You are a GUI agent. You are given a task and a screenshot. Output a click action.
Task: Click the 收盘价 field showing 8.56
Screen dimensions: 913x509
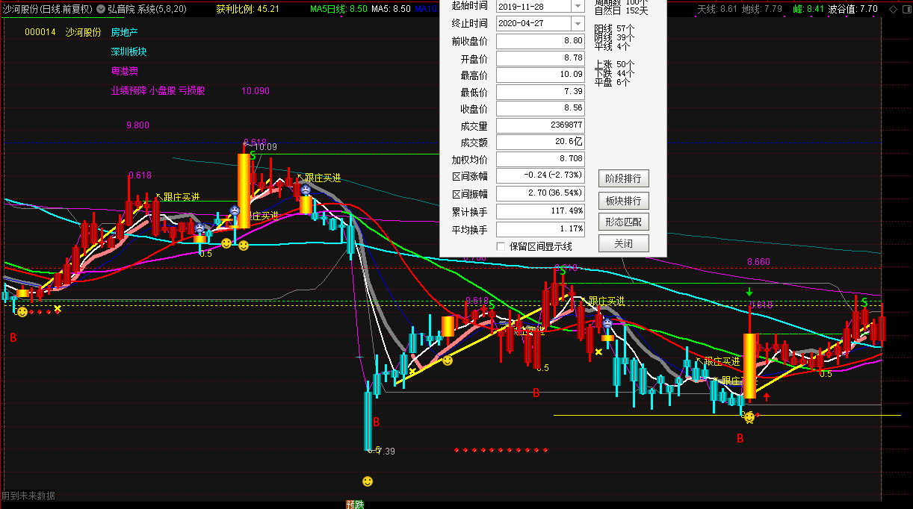pyautogui.click(x=541, y=109)
